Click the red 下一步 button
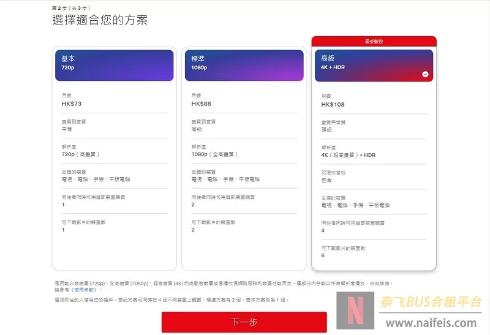Viewport: 490px width, 335px height. point(244,322)
